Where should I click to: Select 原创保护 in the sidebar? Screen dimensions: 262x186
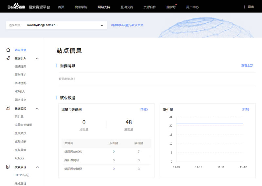(20, 75)
